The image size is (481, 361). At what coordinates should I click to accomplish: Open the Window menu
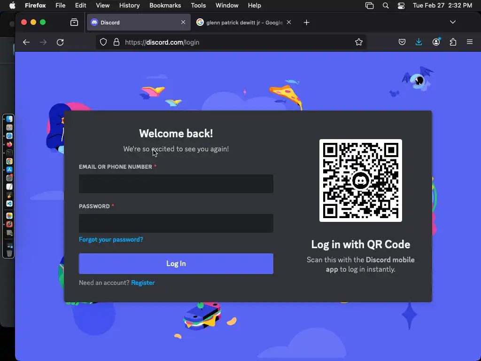coord(227,6)
